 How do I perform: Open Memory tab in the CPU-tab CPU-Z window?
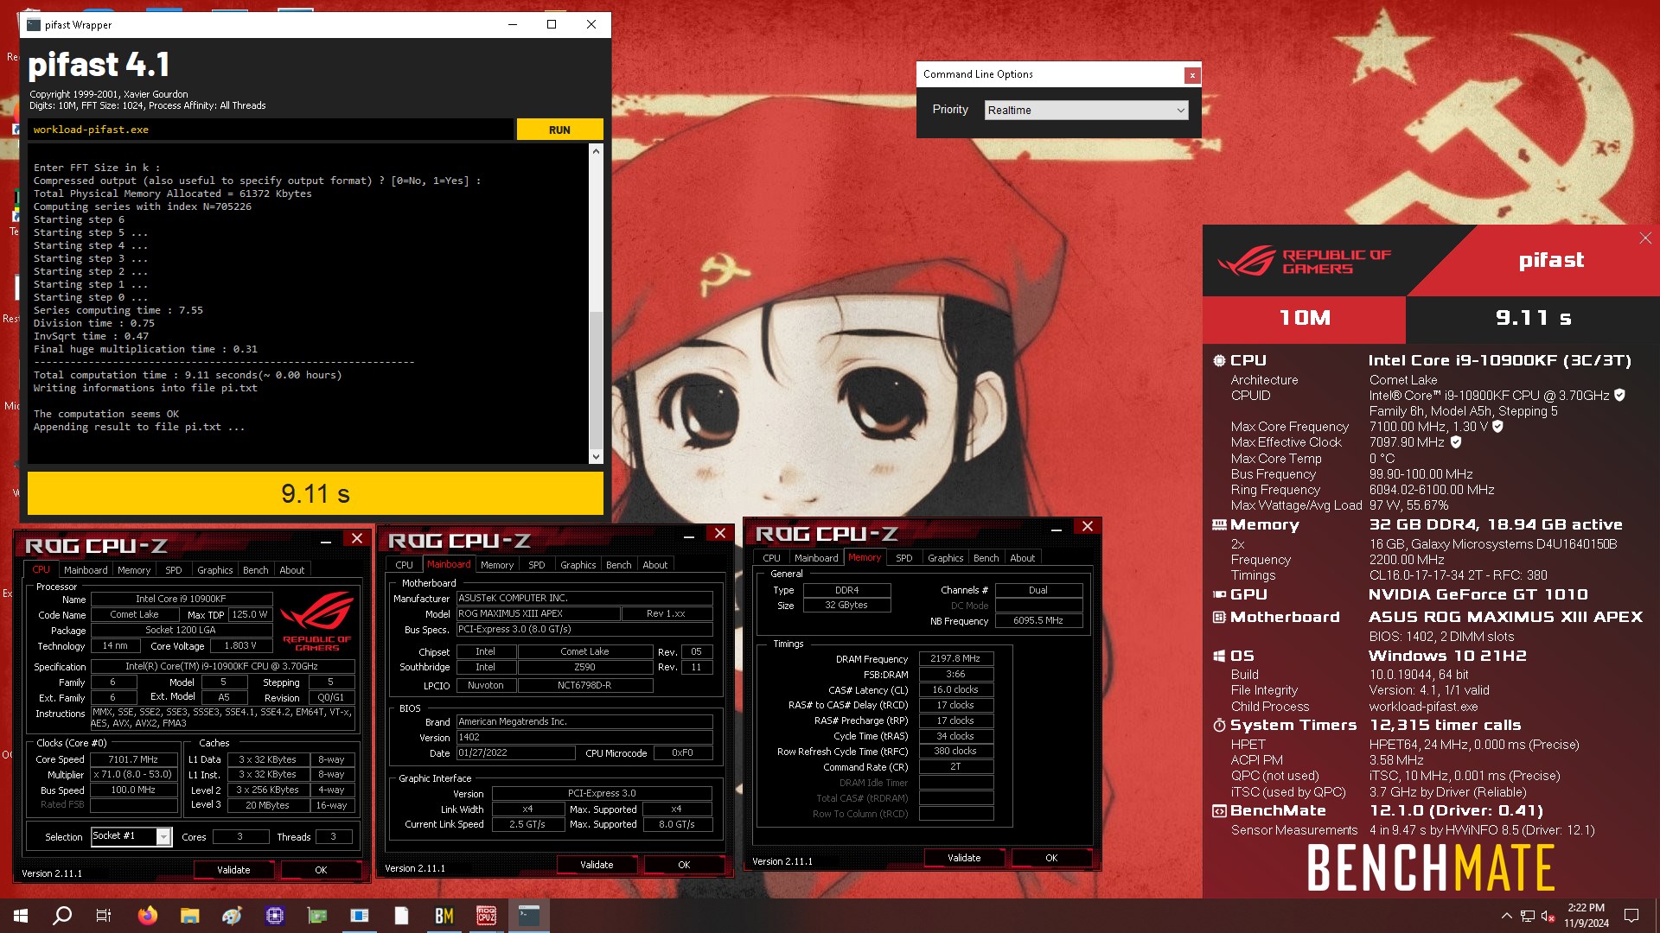click(134, 570)
